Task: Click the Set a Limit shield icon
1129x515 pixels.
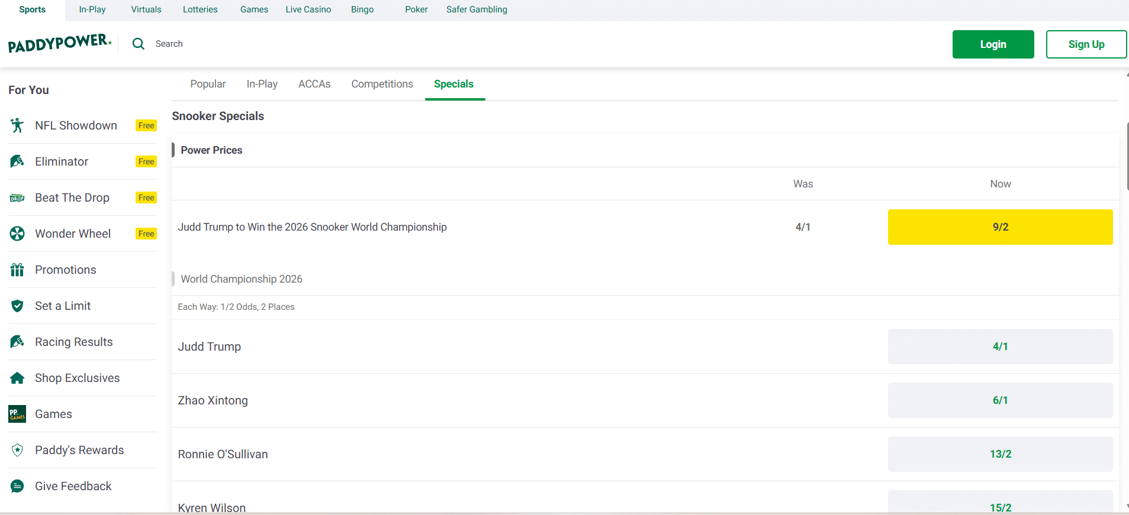Action: tap(17, 306)
